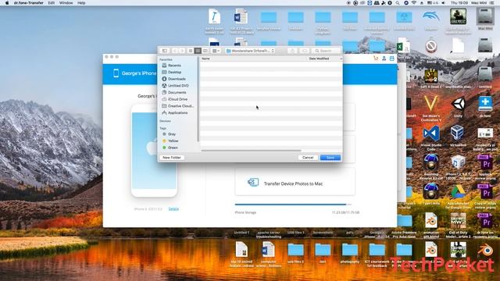Open the Wondershare DrfoneTr... location dropdown
Viewport: 500px width, 281px height.
pos(250,51)
